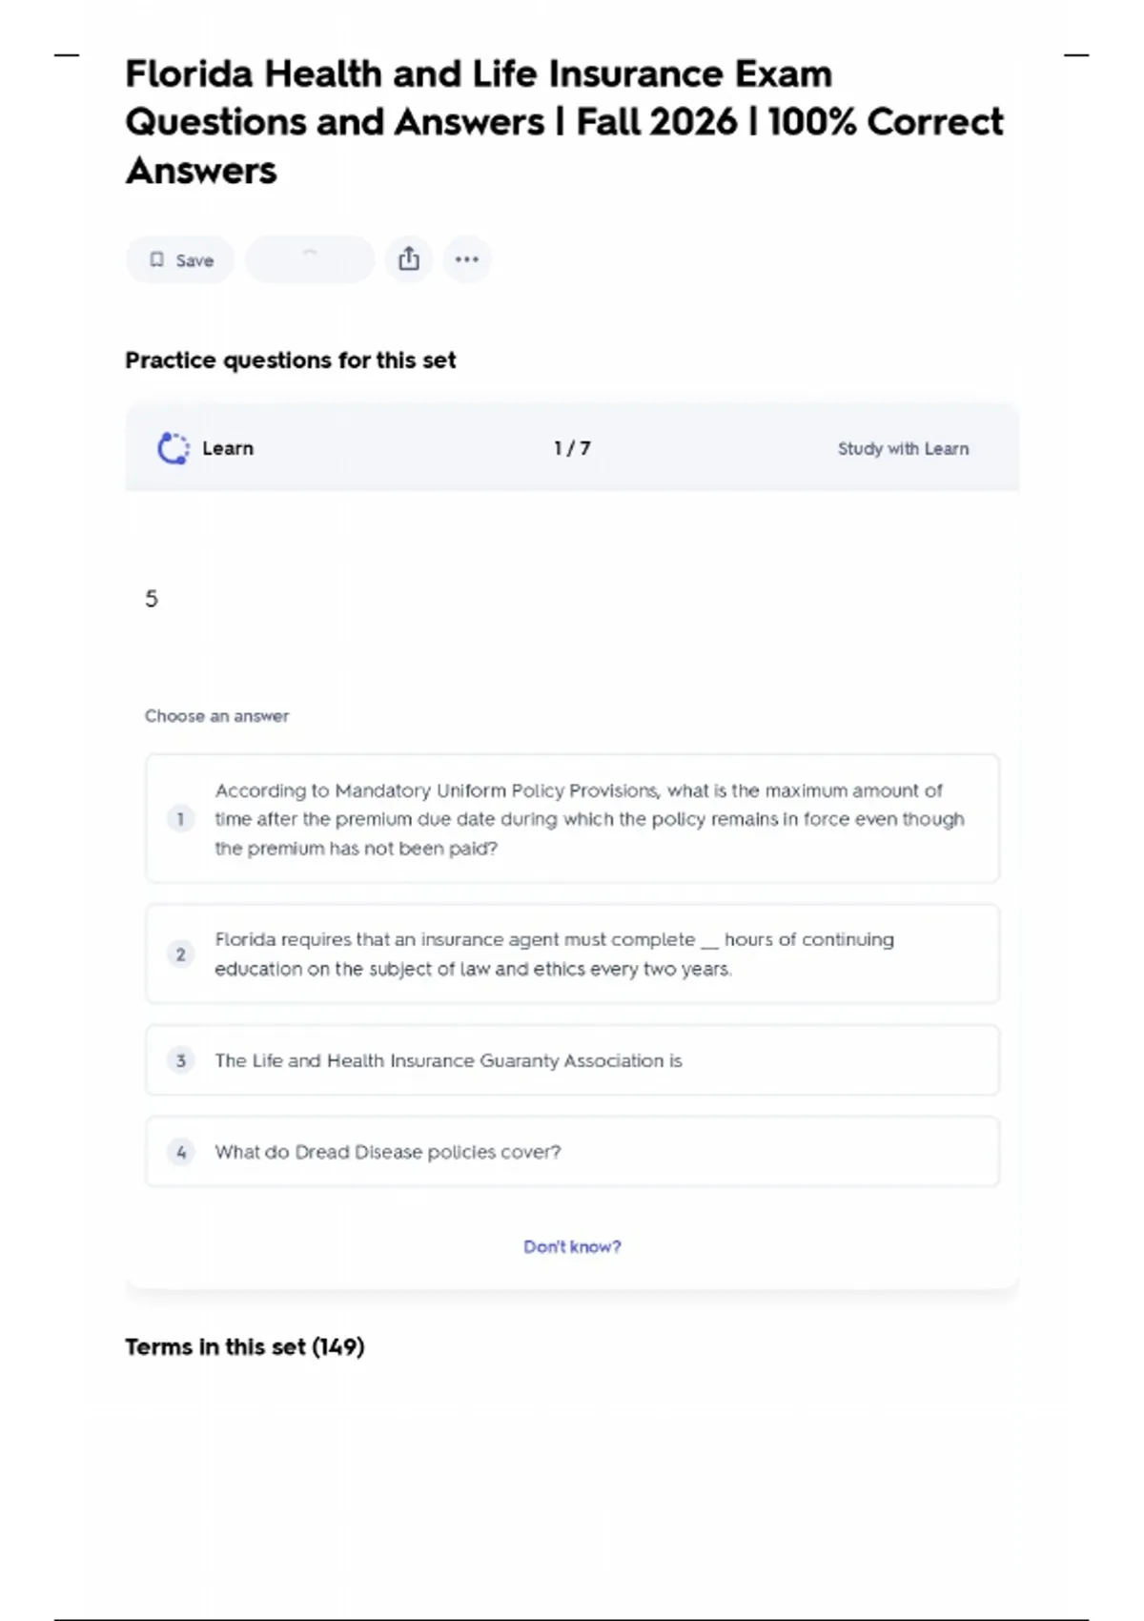Choose the continuing education hours answer
This screenshot has width=1144, height=1621.
[x=572, y=954]
